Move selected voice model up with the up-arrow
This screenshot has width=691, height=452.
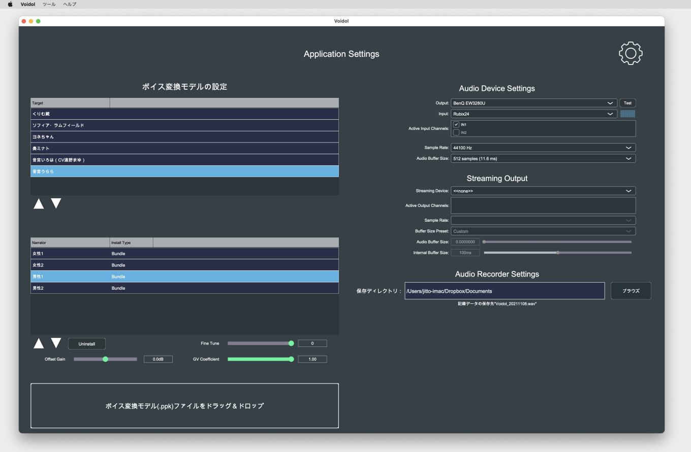[x=39, y=203]
